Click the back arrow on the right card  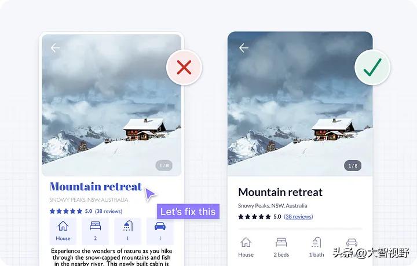[244, 48]
